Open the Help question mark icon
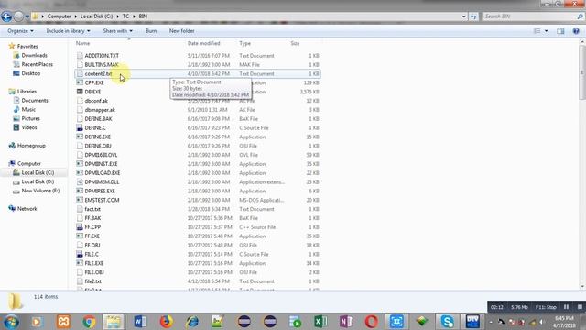 576,31
